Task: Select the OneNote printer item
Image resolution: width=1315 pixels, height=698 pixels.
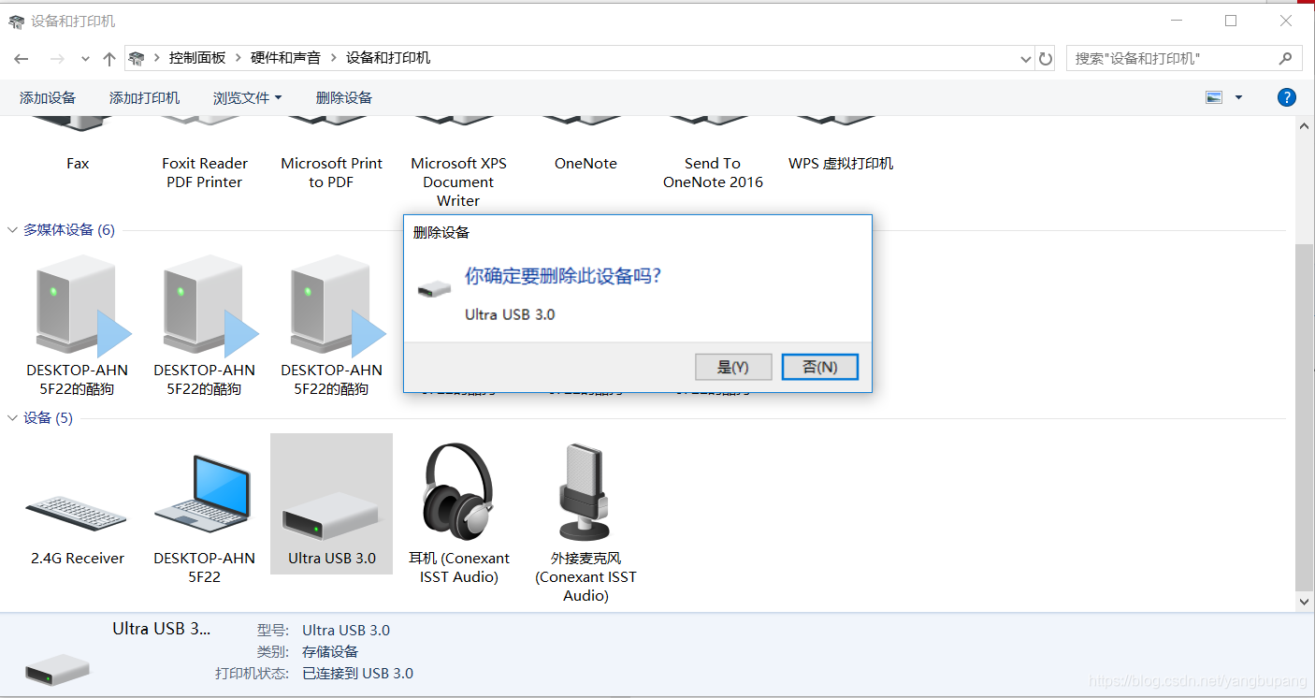Action: [x=585, y=163]
